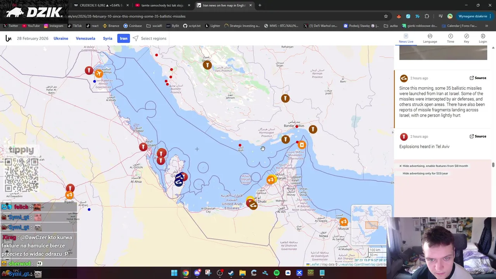This screenshot has width=496, height=279.
Task: Open the autka bookmarks folder
Action: pos(391,26)
